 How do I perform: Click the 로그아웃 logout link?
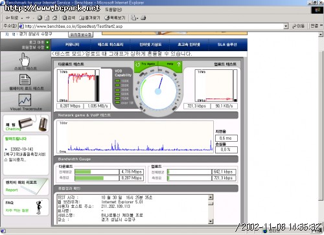tap(36, 42)
